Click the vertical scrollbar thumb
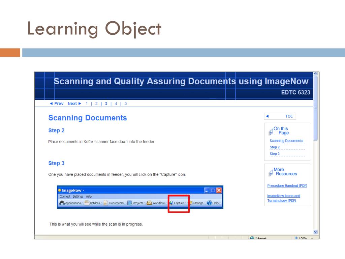345x259 pixels. coord(315,108)
